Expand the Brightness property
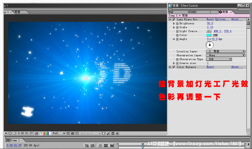Viewport: 252px width, 149px height. click(x=174, y=23)
